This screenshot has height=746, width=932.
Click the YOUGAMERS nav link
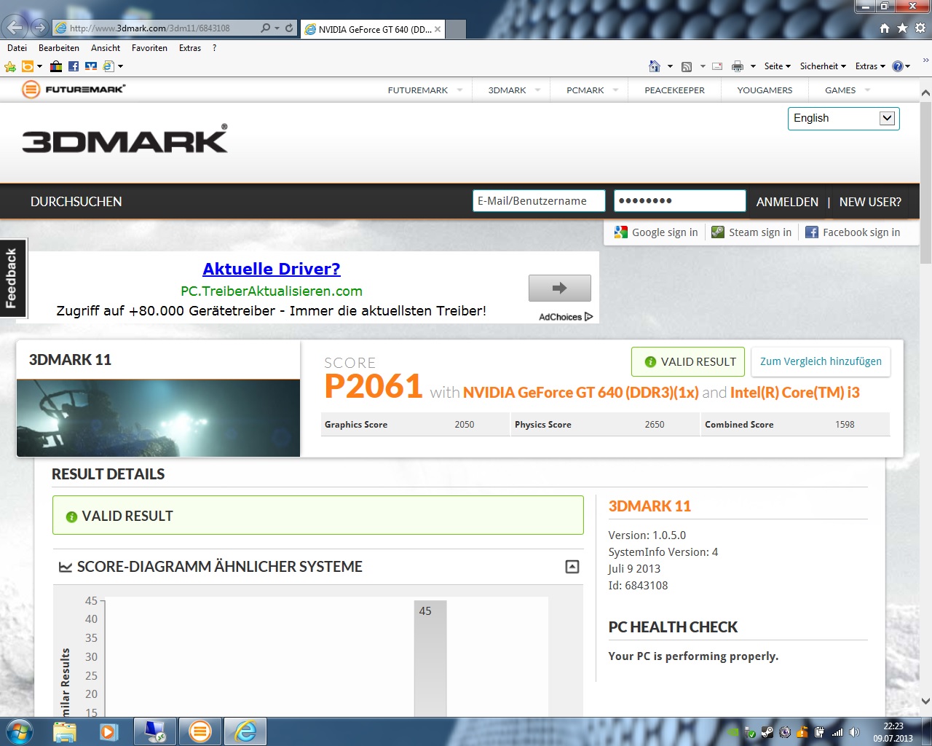click(x=765, y=90)
